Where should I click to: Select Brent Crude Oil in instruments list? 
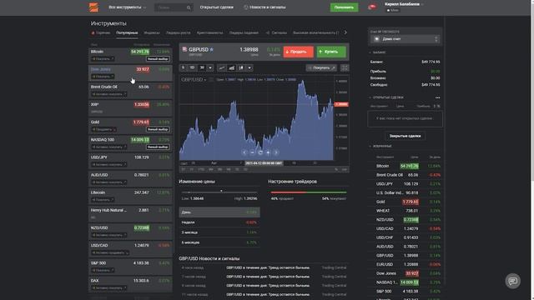point(130,91)
